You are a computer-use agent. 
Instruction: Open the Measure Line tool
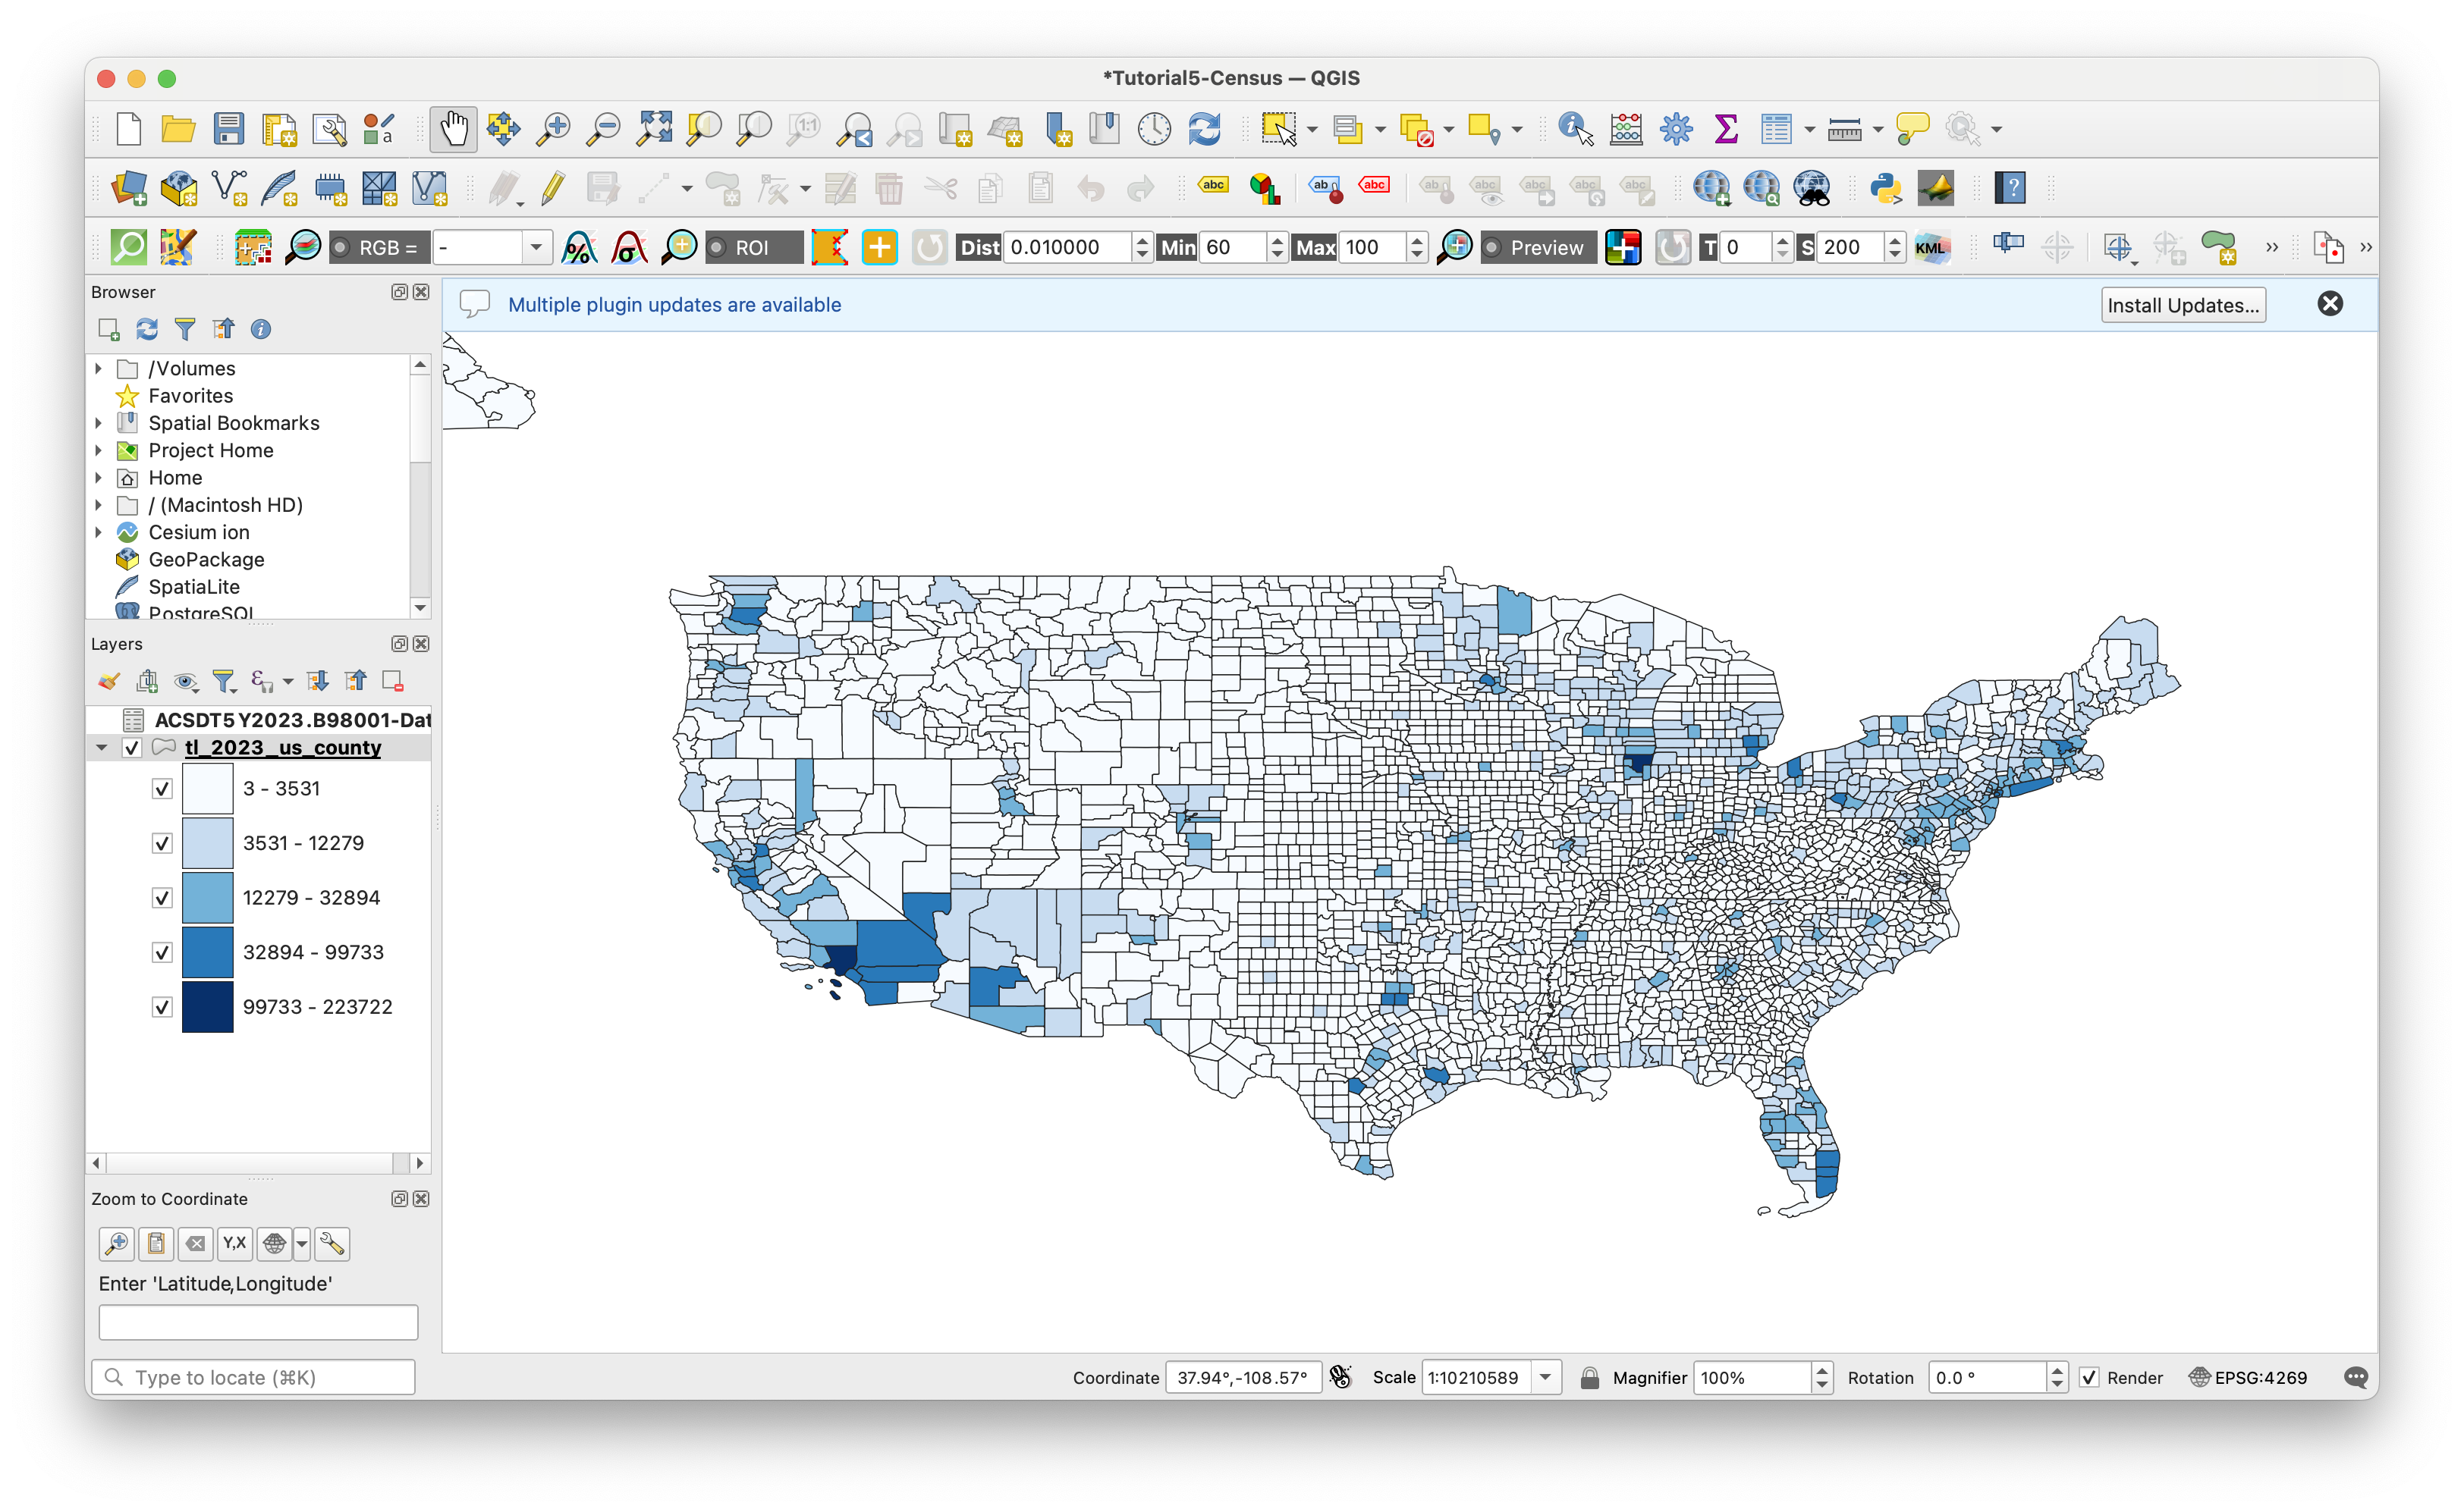(1846, 129)
